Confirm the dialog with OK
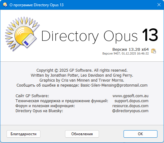164x143 pixels. coord(140,134)
